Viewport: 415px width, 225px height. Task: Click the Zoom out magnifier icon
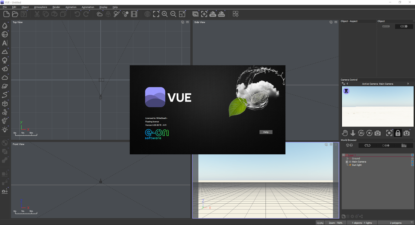point(173,14)
